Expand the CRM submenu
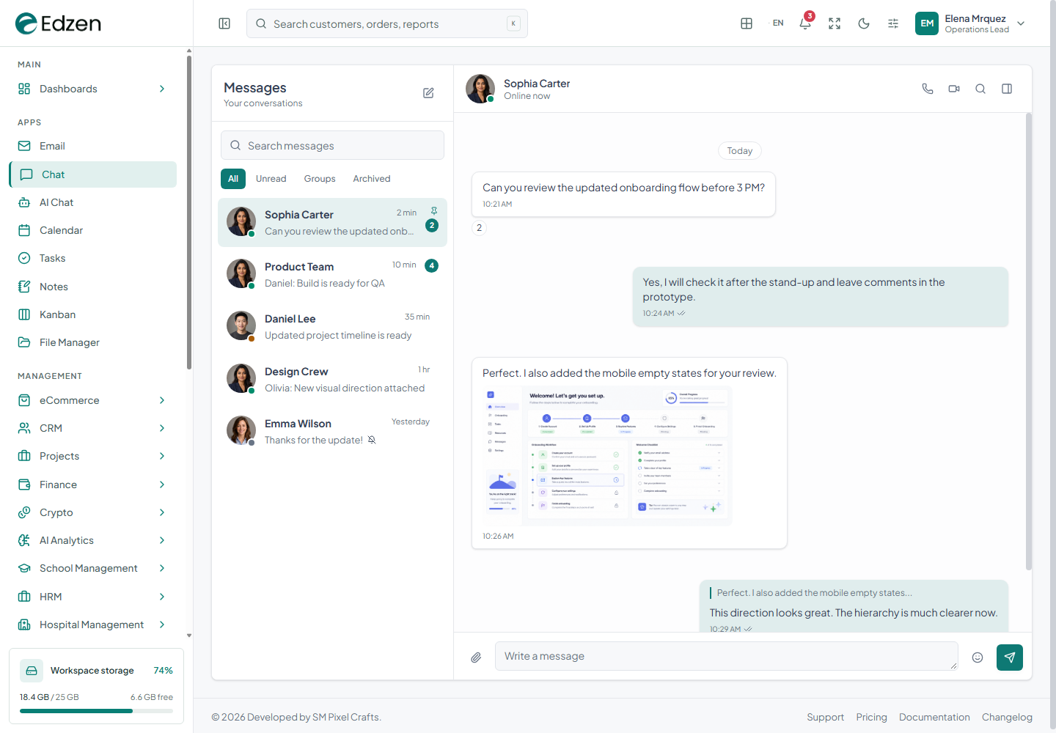Viewport: 1056px width, 733px height. pos(92,428)
